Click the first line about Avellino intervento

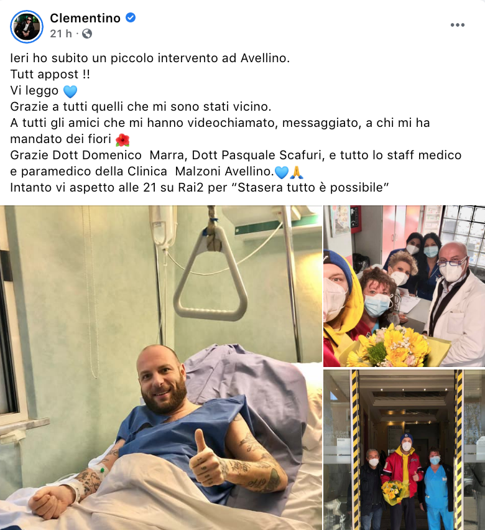coord(150,58)
